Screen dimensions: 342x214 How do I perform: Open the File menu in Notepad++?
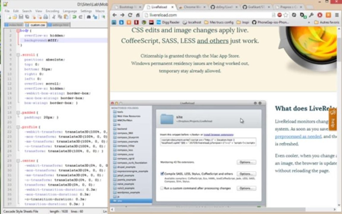coord(7,11)
